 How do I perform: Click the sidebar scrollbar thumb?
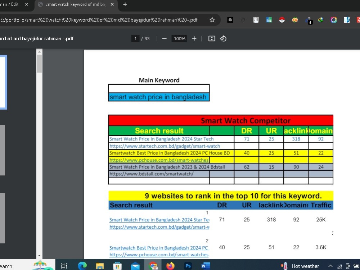(x=39, y=64)
